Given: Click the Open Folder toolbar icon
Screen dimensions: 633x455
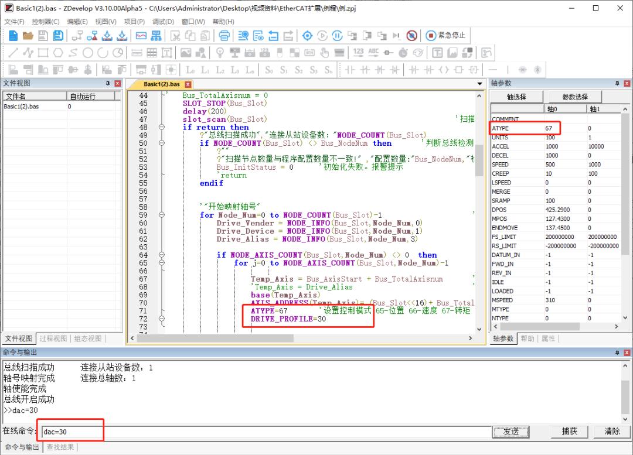Looking at the screenshot, I should tap(28, 36).
